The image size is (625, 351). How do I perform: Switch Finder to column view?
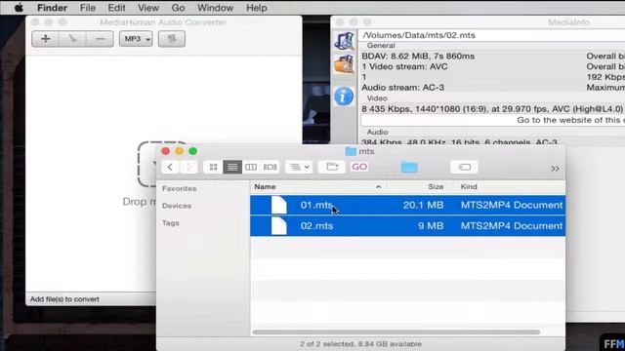pos(251,167)
